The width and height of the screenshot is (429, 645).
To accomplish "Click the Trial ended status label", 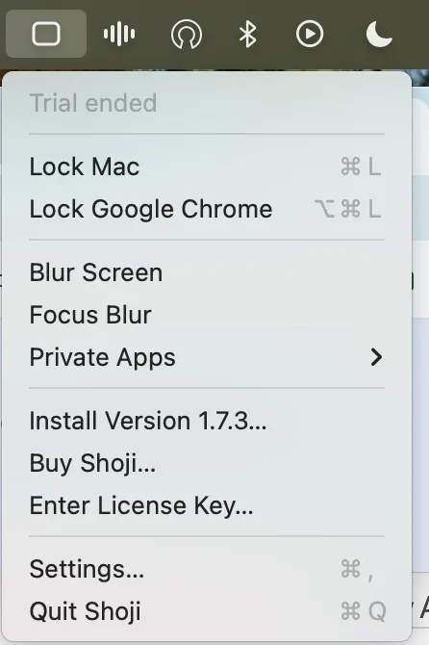I will [x=93, y=103].
